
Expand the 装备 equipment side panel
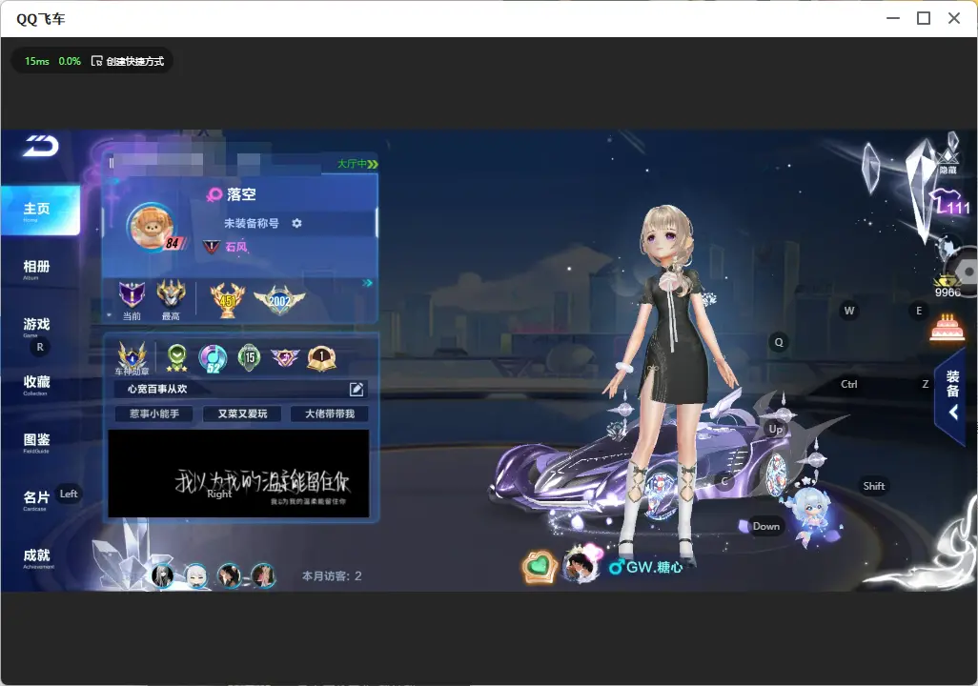[x=952, y=395]
